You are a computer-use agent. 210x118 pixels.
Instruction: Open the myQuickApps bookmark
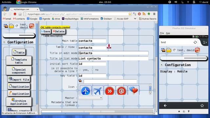pos(70,19)
